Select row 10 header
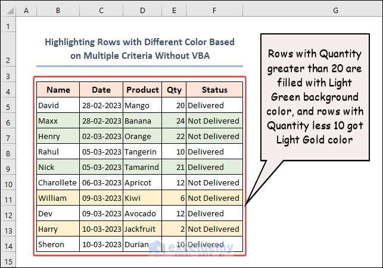This screenshot has width=383, height=268. [8, 182]
